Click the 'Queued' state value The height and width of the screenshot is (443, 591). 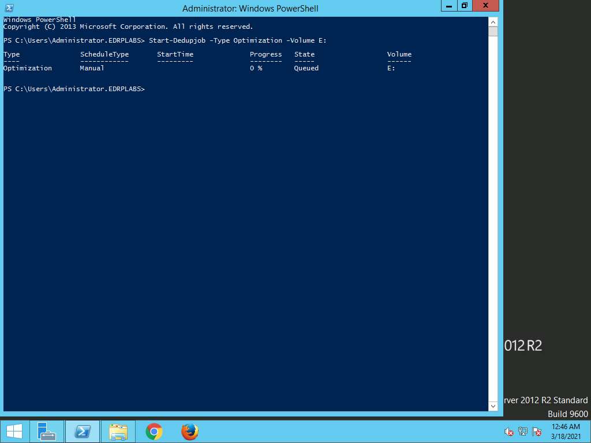(x=306, y=68)
